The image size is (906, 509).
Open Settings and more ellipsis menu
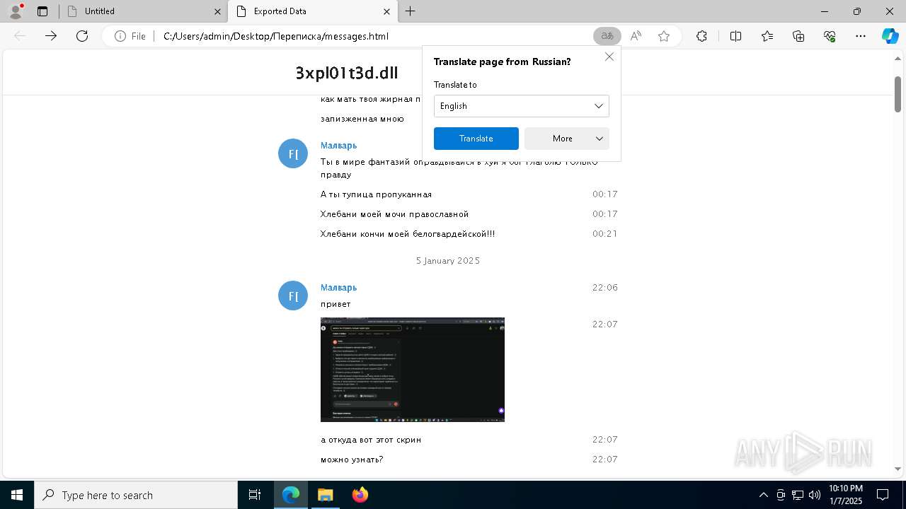(861, 36)
